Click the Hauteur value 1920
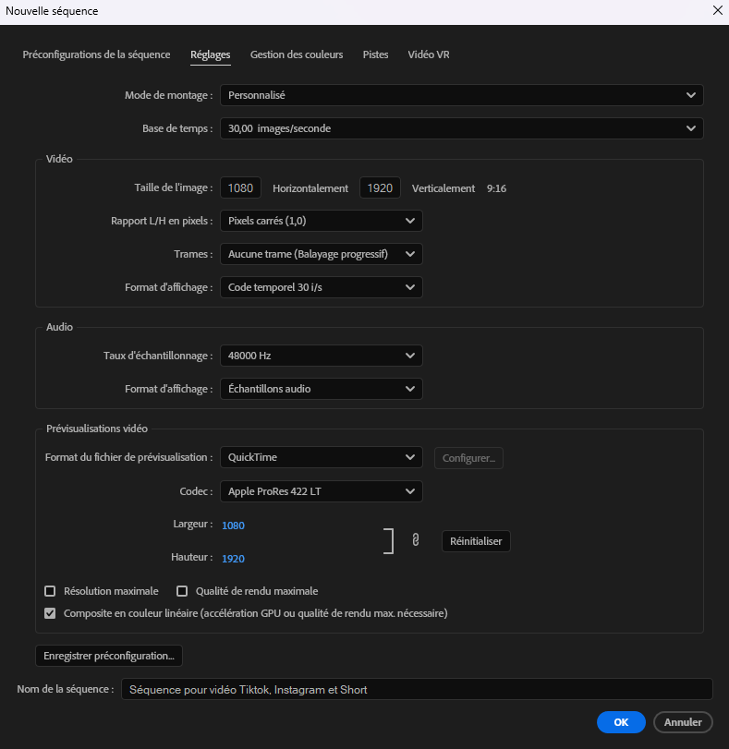This screenshot has width=729, height=749. 233,559
